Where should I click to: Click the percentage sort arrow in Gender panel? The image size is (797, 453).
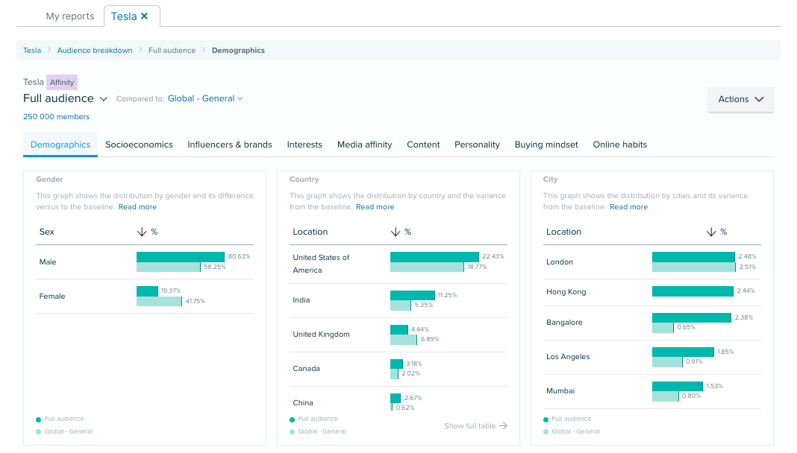[142, 232]
